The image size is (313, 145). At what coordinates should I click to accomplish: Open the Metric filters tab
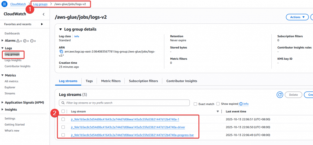point(111,81)
